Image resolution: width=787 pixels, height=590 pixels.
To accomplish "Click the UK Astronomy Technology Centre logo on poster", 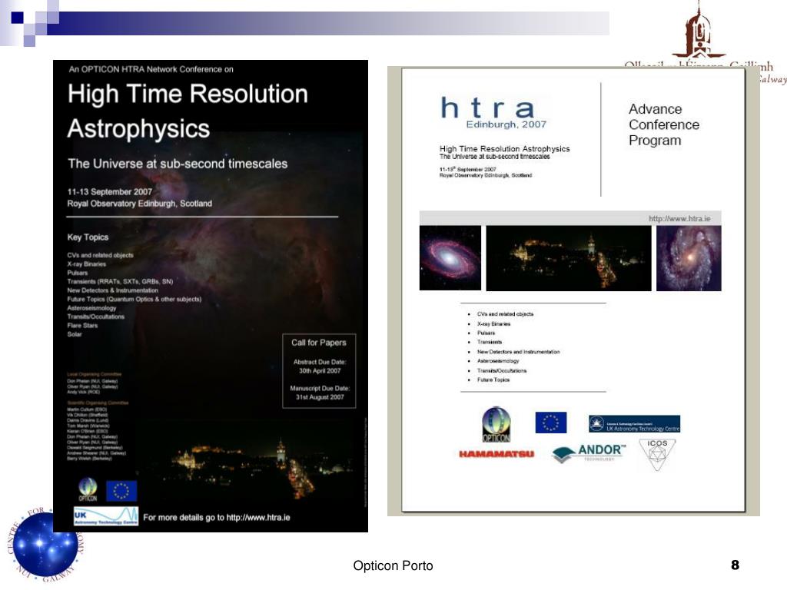I will [x=106, y=517].
